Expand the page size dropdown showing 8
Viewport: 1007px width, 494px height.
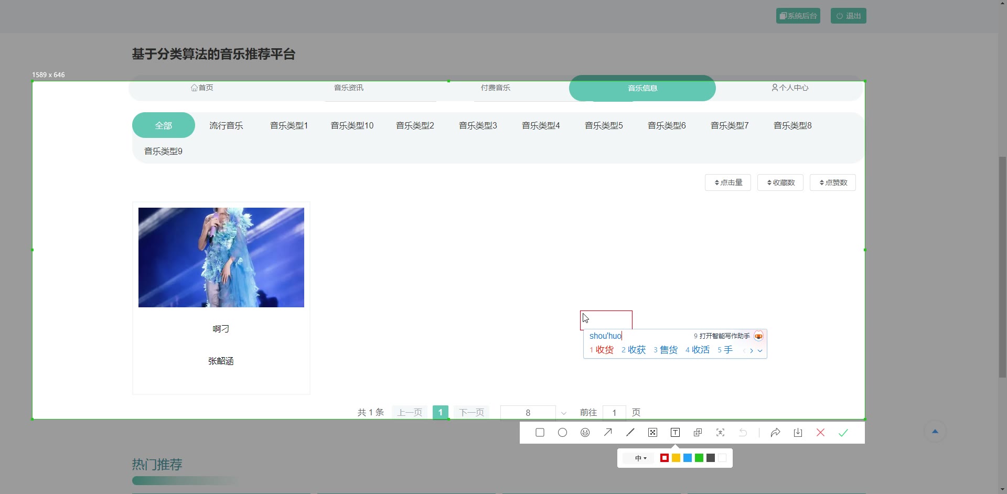pyautogui.click(x=564, y=413)
